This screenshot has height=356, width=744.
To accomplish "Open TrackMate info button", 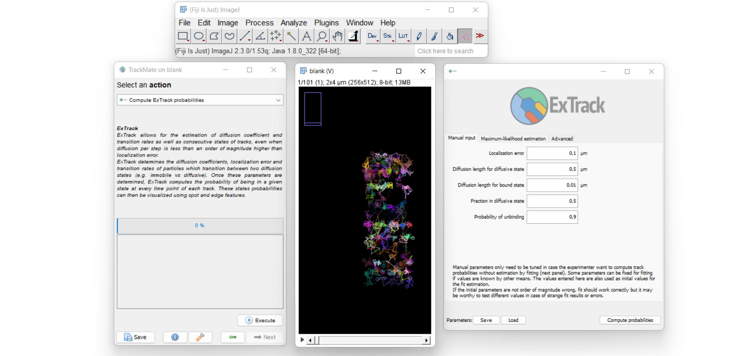I will (175, 337).
